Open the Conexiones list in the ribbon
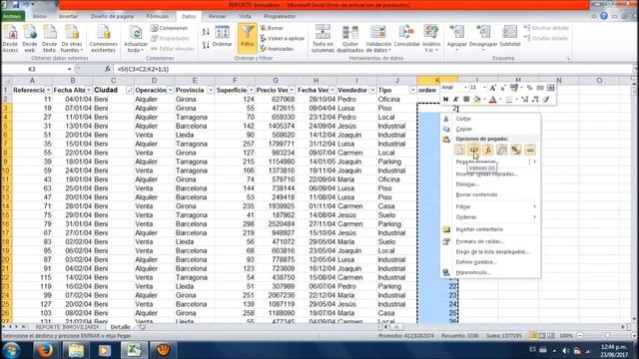The image size is (639, 359). pyautogui.click(x=170, y=28)
